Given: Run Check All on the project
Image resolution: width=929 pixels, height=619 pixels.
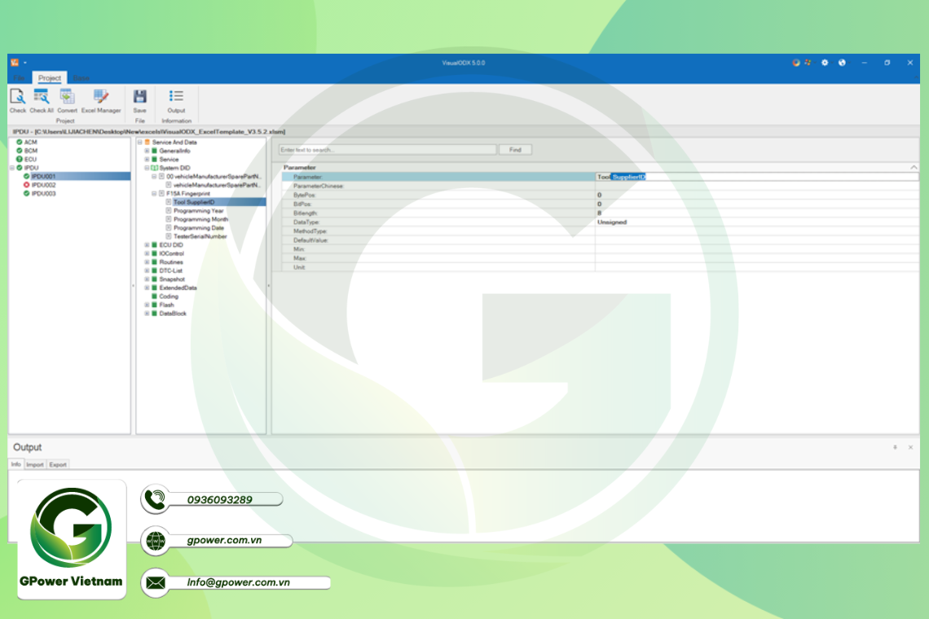Looking at the screenshot, I should (x=42, y=101).
